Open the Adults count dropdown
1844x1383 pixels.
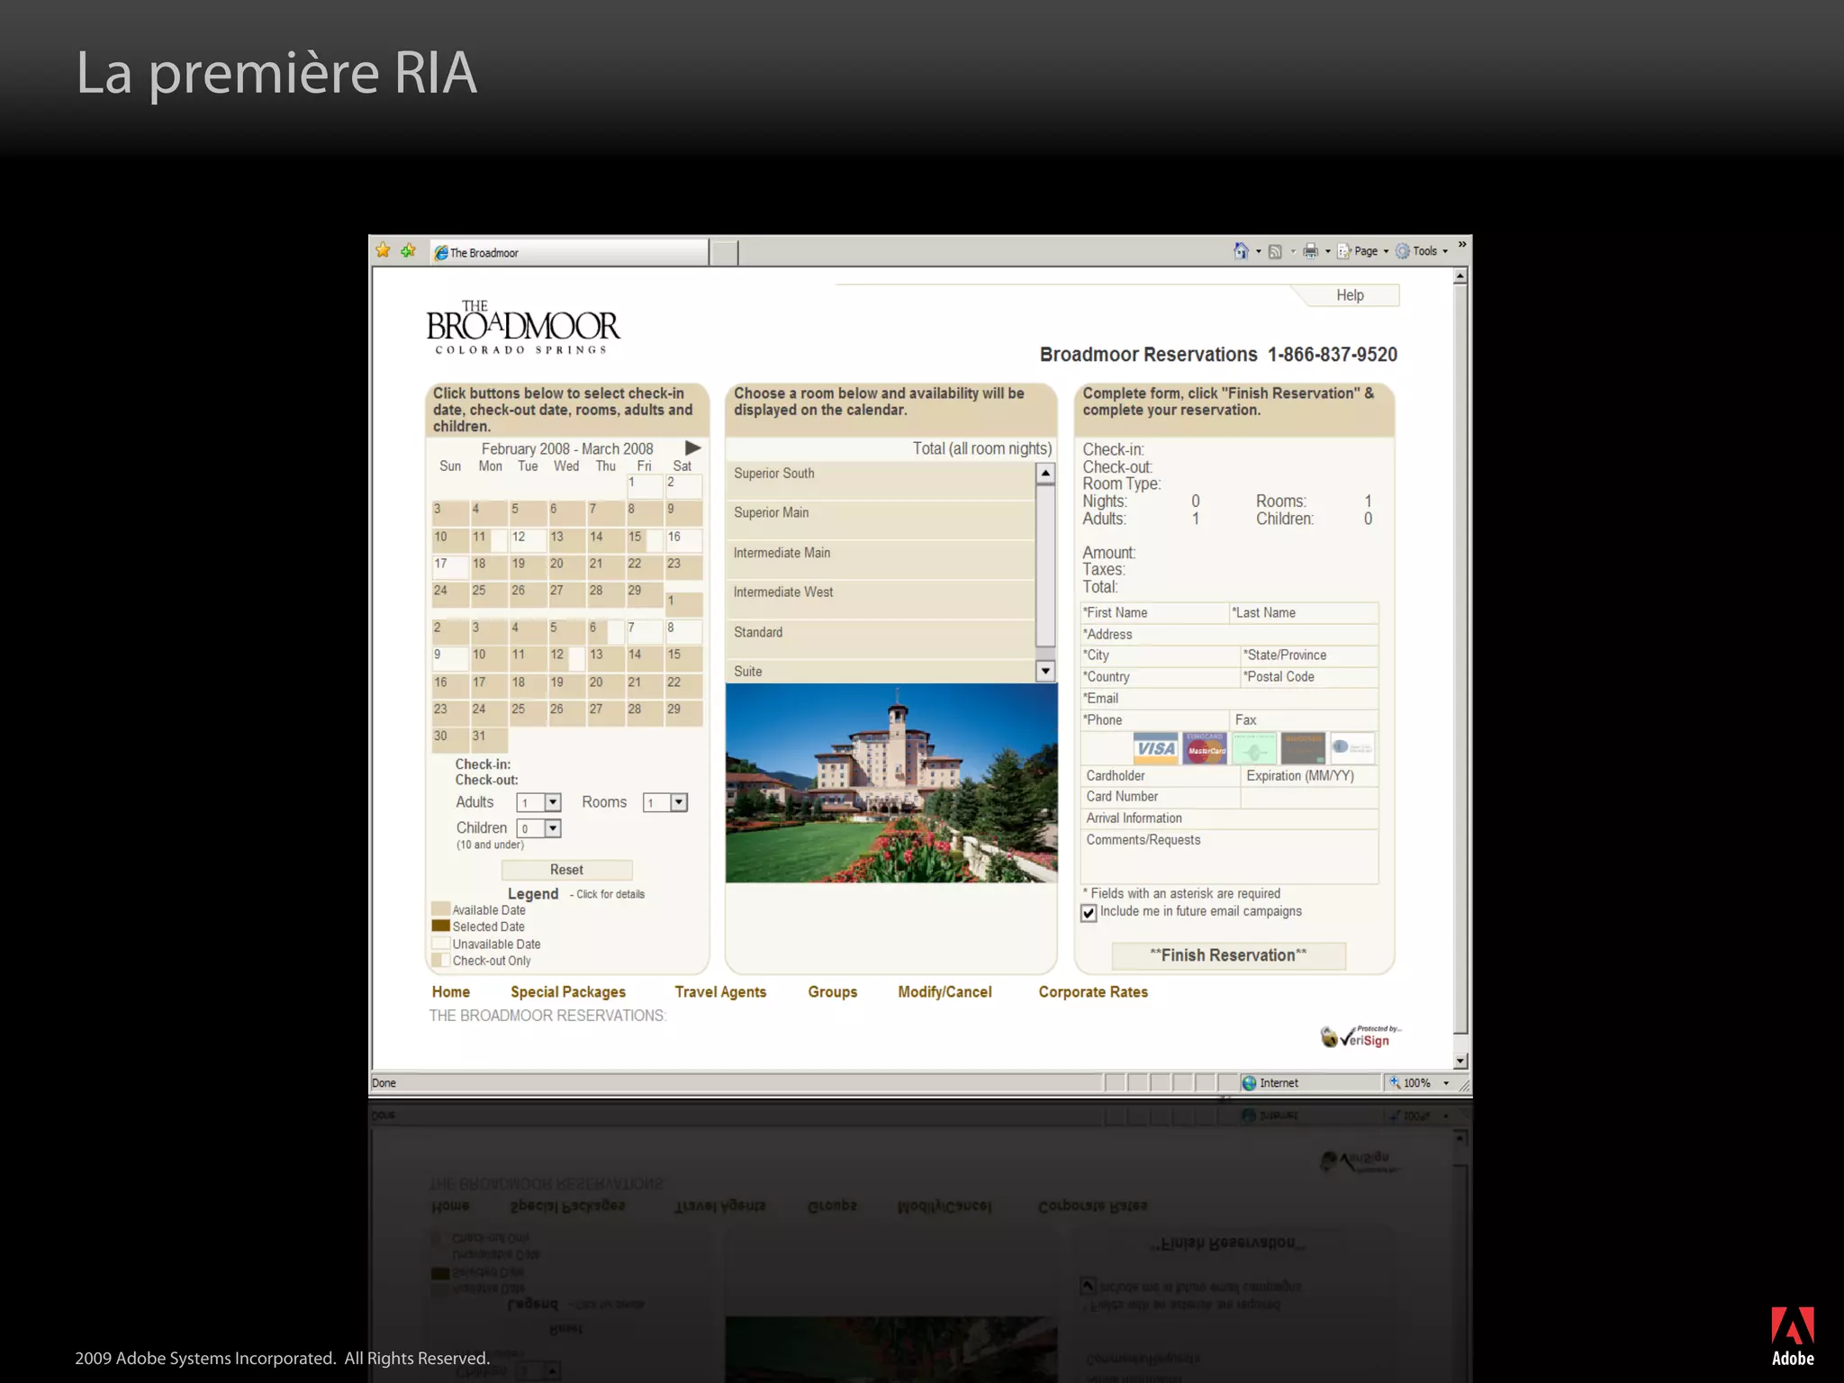pyautogui.click(x=553, y=802)
